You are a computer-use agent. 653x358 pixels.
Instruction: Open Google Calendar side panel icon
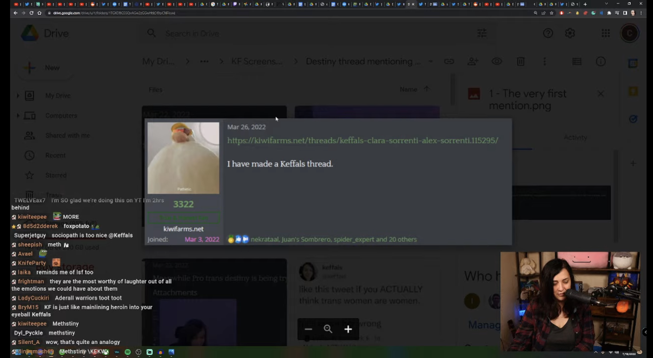click(633, 64)
